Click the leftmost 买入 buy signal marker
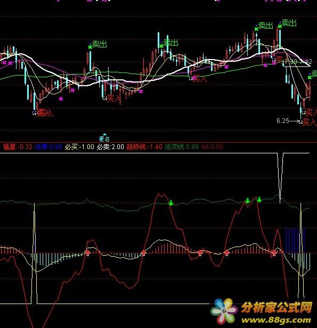317x328 pixels. tap(45, 113)
